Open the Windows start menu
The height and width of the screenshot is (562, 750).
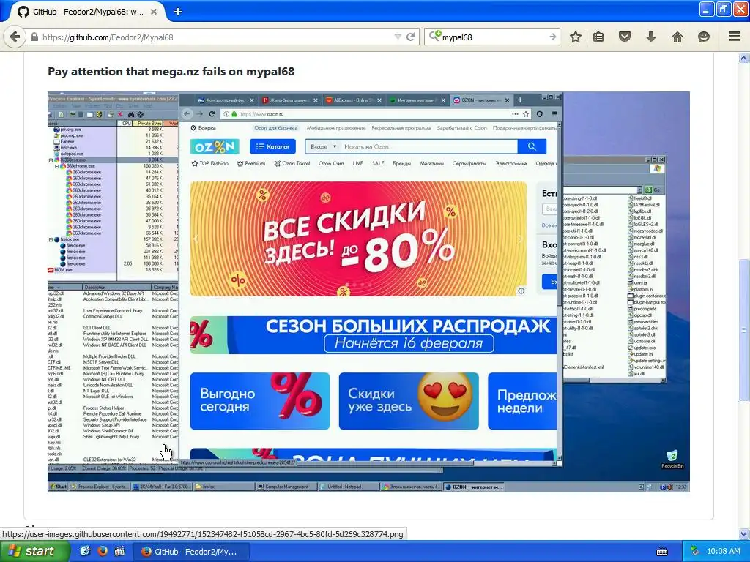(x=34, y=552)
